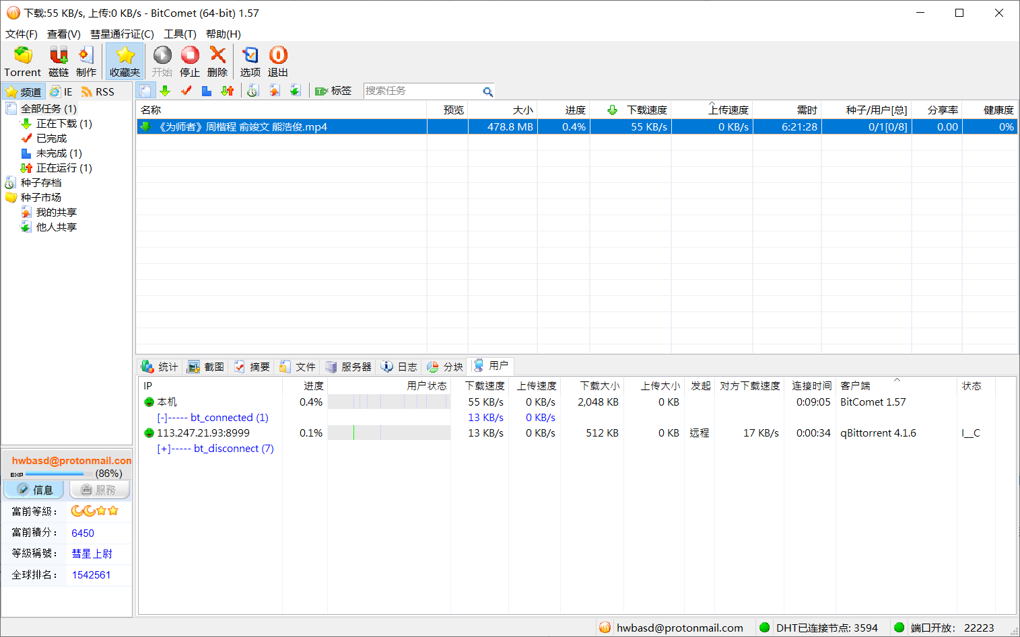Switch to the 文件 tab
Screen dimensions: 1020x637
point(298,367)
